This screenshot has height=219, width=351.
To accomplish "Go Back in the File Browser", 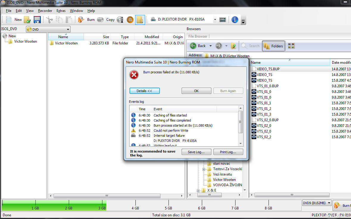I will point(198,46).
